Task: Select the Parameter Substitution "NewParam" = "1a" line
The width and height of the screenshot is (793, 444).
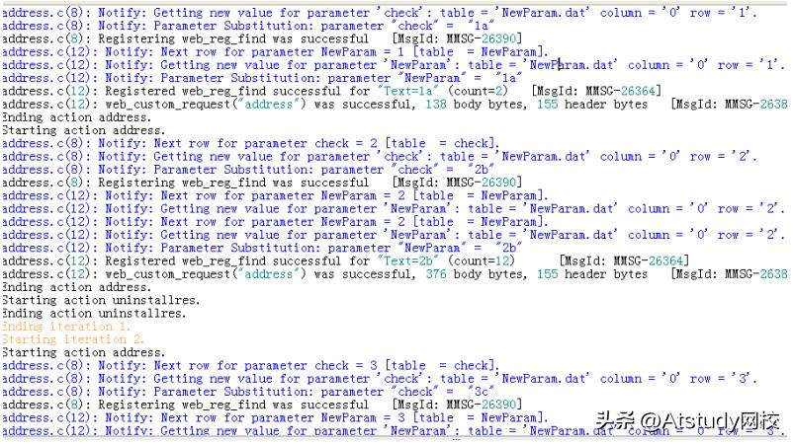Action: [x=262, y=78]
